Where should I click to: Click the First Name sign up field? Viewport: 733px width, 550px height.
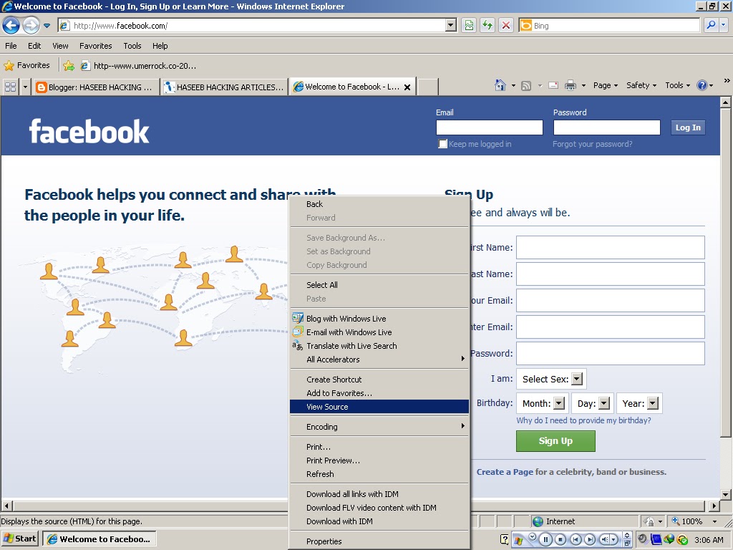point(610,247)
